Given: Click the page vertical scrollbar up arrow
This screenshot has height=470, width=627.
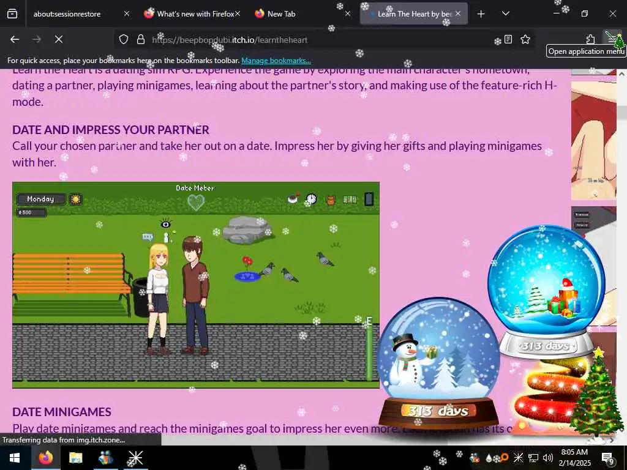Looking at the screenshot, I should tap(621, 74).
